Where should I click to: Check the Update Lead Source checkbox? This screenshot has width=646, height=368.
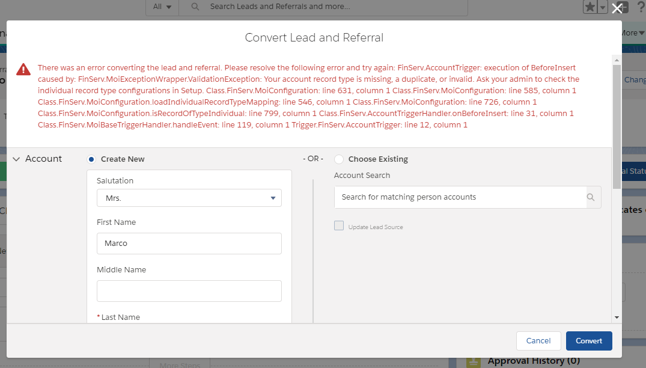pos(339,226)
